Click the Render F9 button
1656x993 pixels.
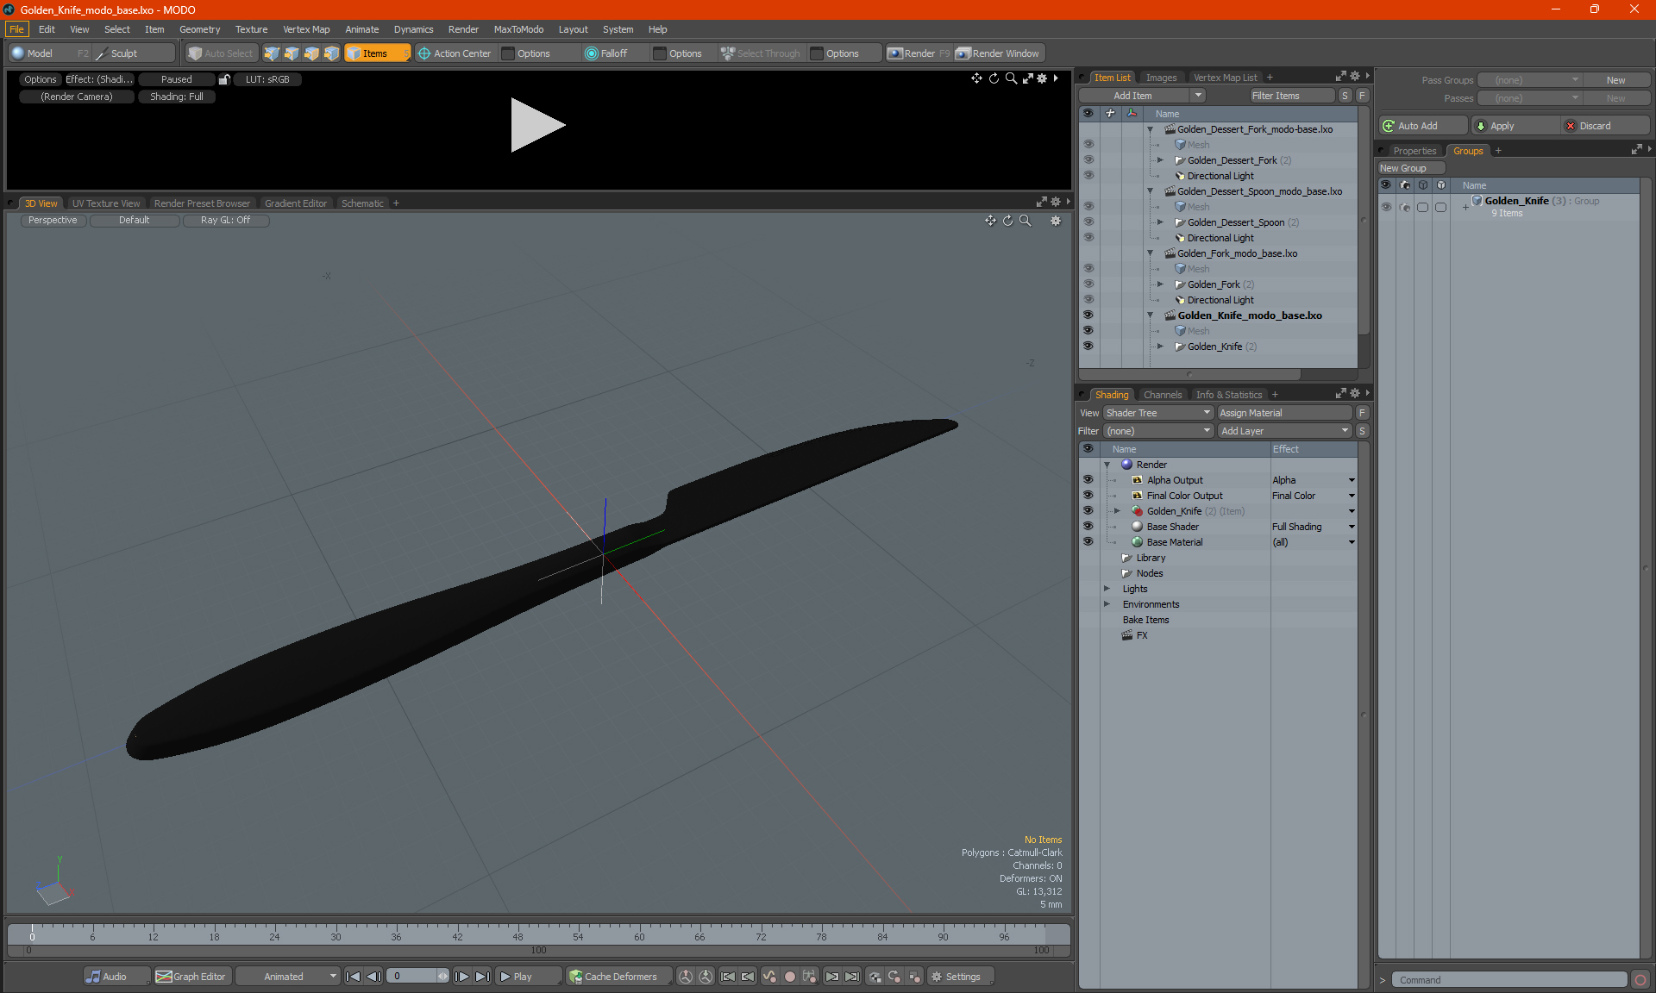click(919, 53)
